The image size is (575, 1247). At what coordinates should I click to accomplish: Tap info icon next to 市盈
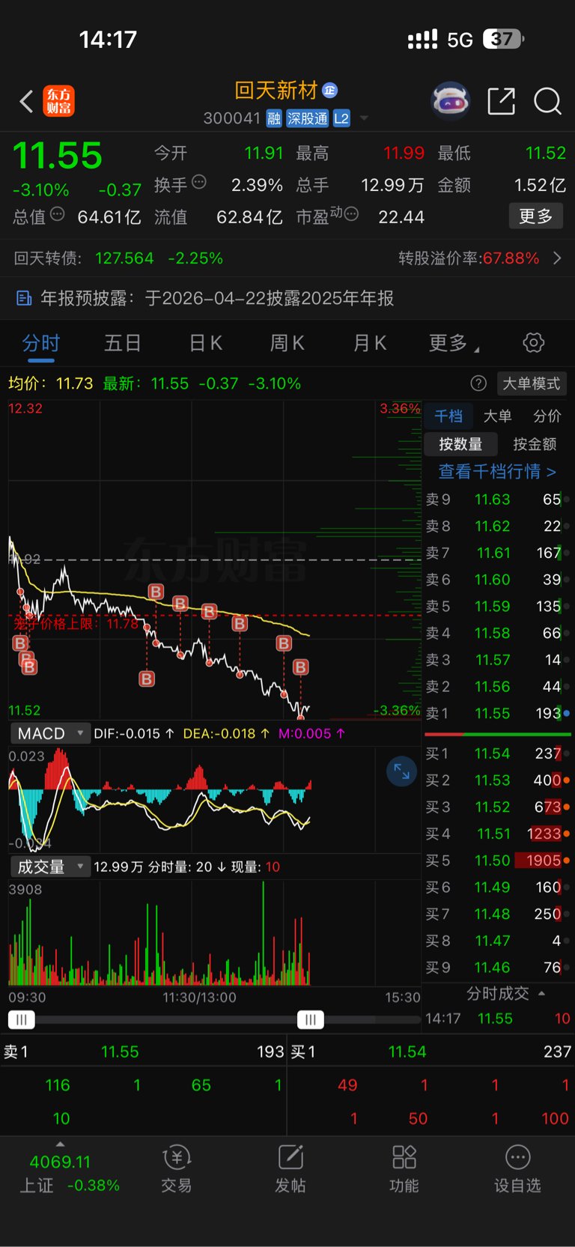pos(351,215)
